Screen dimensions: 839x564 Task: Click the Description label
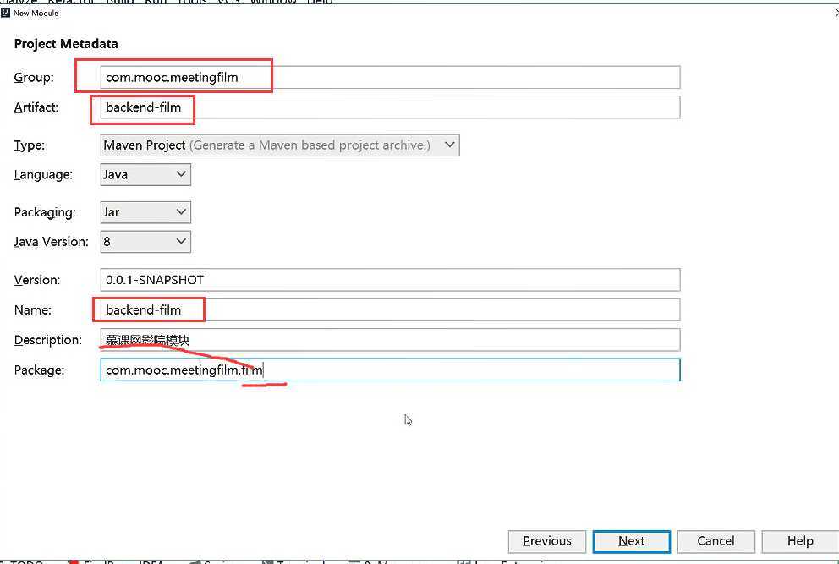(47, 340)
